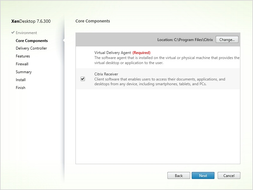Go to Features step in sidebar
The image size is (253, 190).
point(23,56)
